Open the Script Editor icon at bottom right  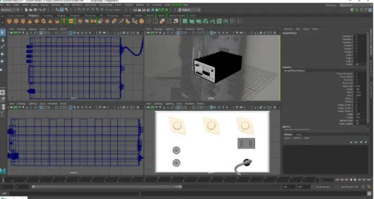[370, 194]
